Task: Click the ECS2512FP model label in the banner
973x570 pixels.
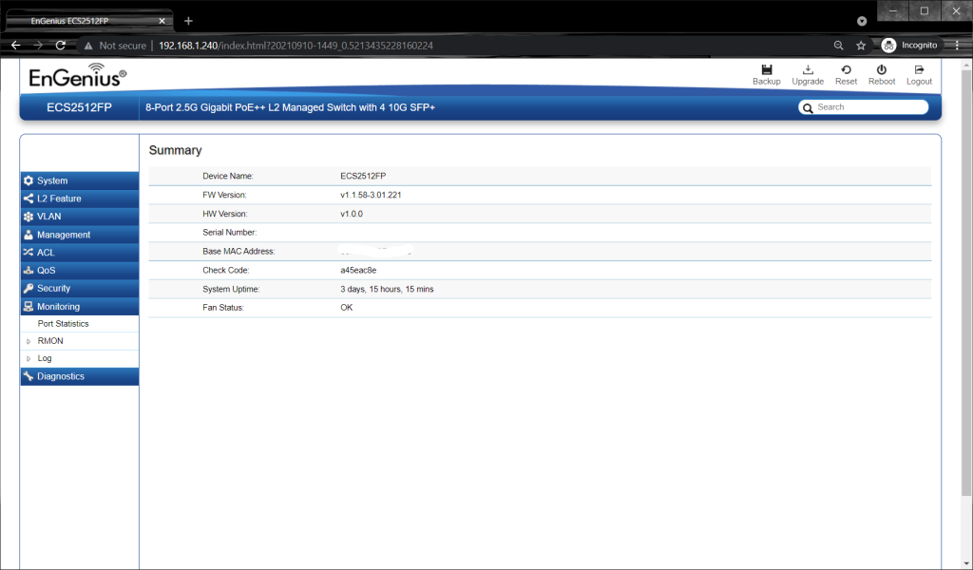Action: click(x=80, y=107)
